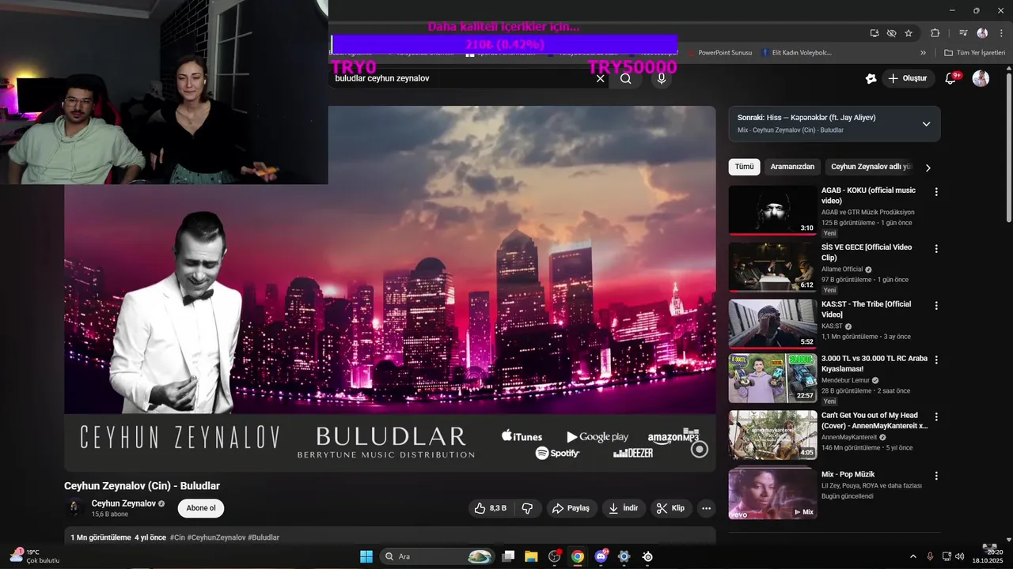Click the channel watermark circle in video
Image resolution: width=1013 pixels, height=569 pixels.
pos(699,450)
